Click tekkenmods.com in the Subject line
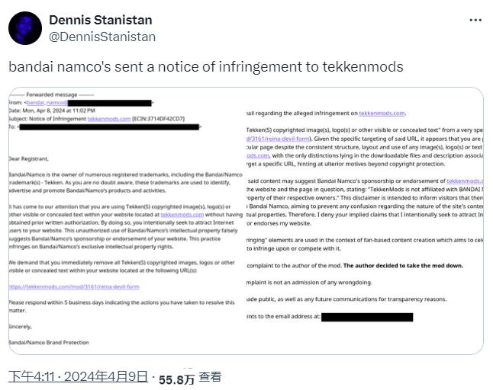 (107, 119)
